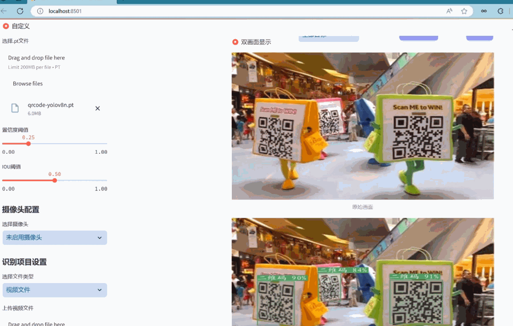
Task: Expand the chevron of the camera dropdown
Action: click(x=99, y=237)
